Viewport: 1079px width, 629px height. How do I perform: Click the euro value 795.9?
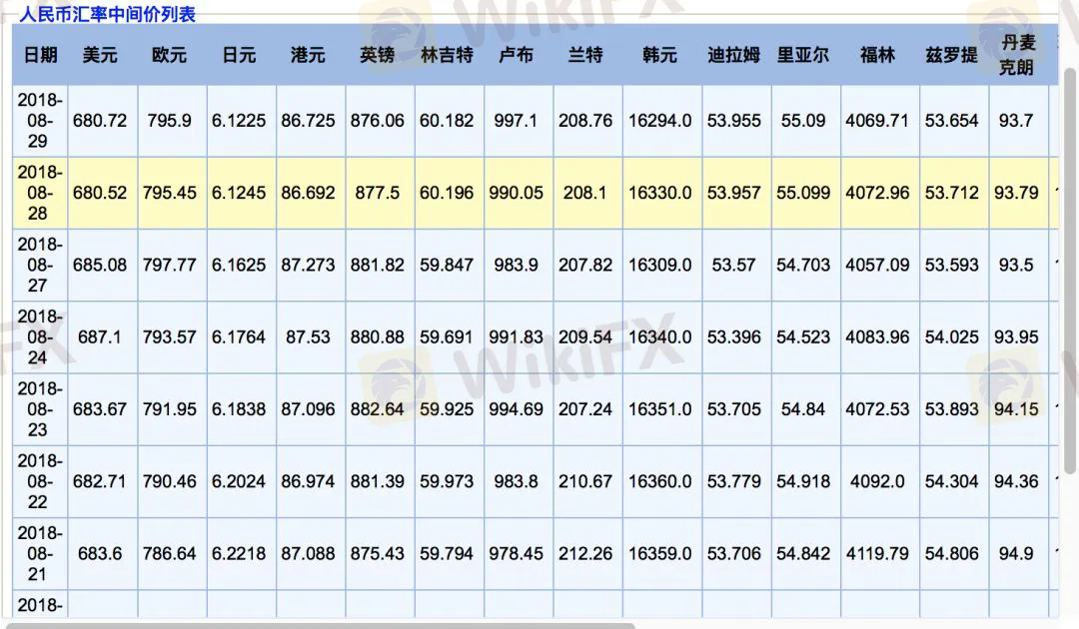[x=169, y=120]
